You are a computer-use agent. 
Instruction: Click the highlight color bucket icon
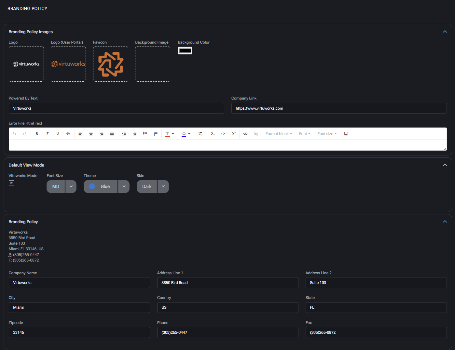coord(184,134)
